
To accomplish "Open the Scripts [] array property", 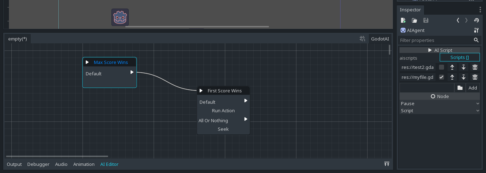I will click(460, 58).
